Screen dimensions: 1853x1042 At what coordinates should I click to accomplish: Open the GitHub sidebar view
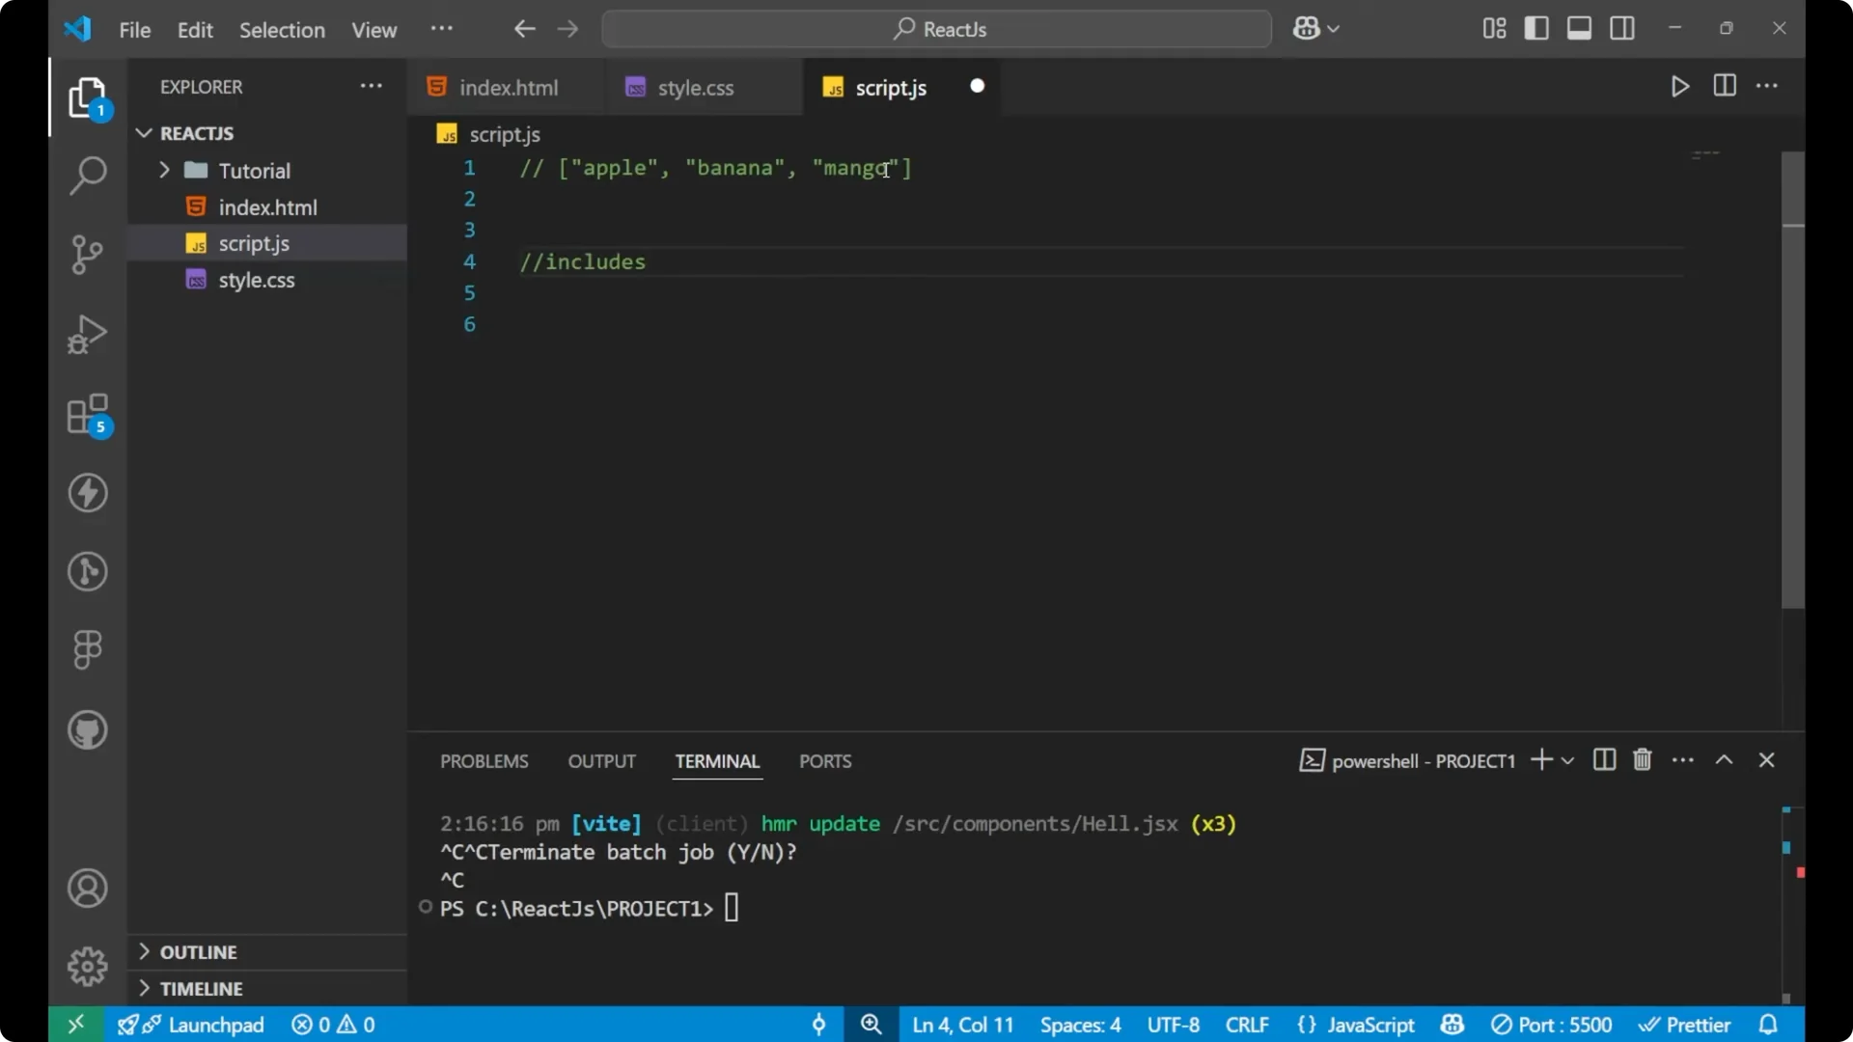point(87,730)
